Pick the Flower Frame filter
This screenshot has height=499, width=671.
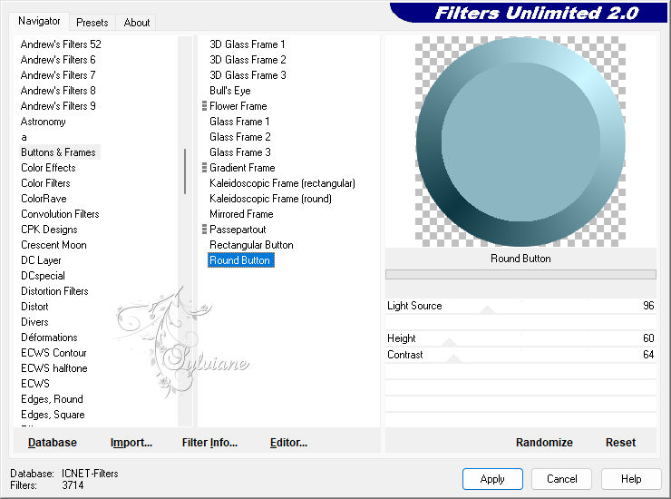pos(238,106)
